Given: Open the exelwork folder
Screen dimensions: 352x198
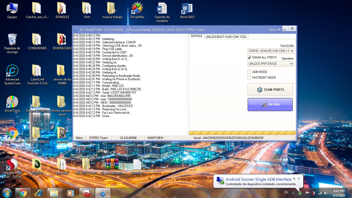Looking at the screenshot, I should (x=62, y=135).
